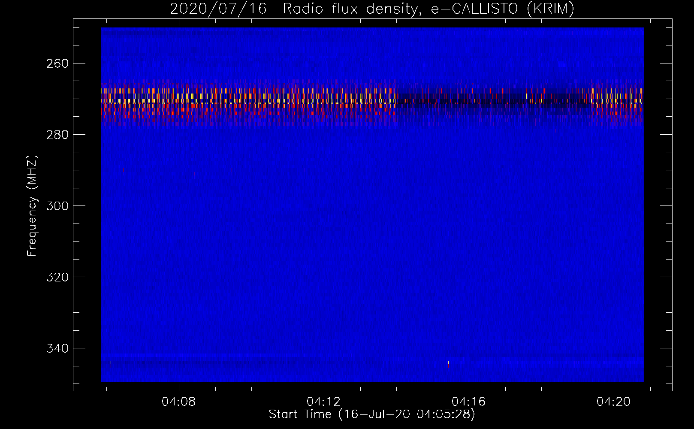This screenshot has width=694, height=429.
Task: Click the 300 frequency tick label
Action: coord(57,206)
